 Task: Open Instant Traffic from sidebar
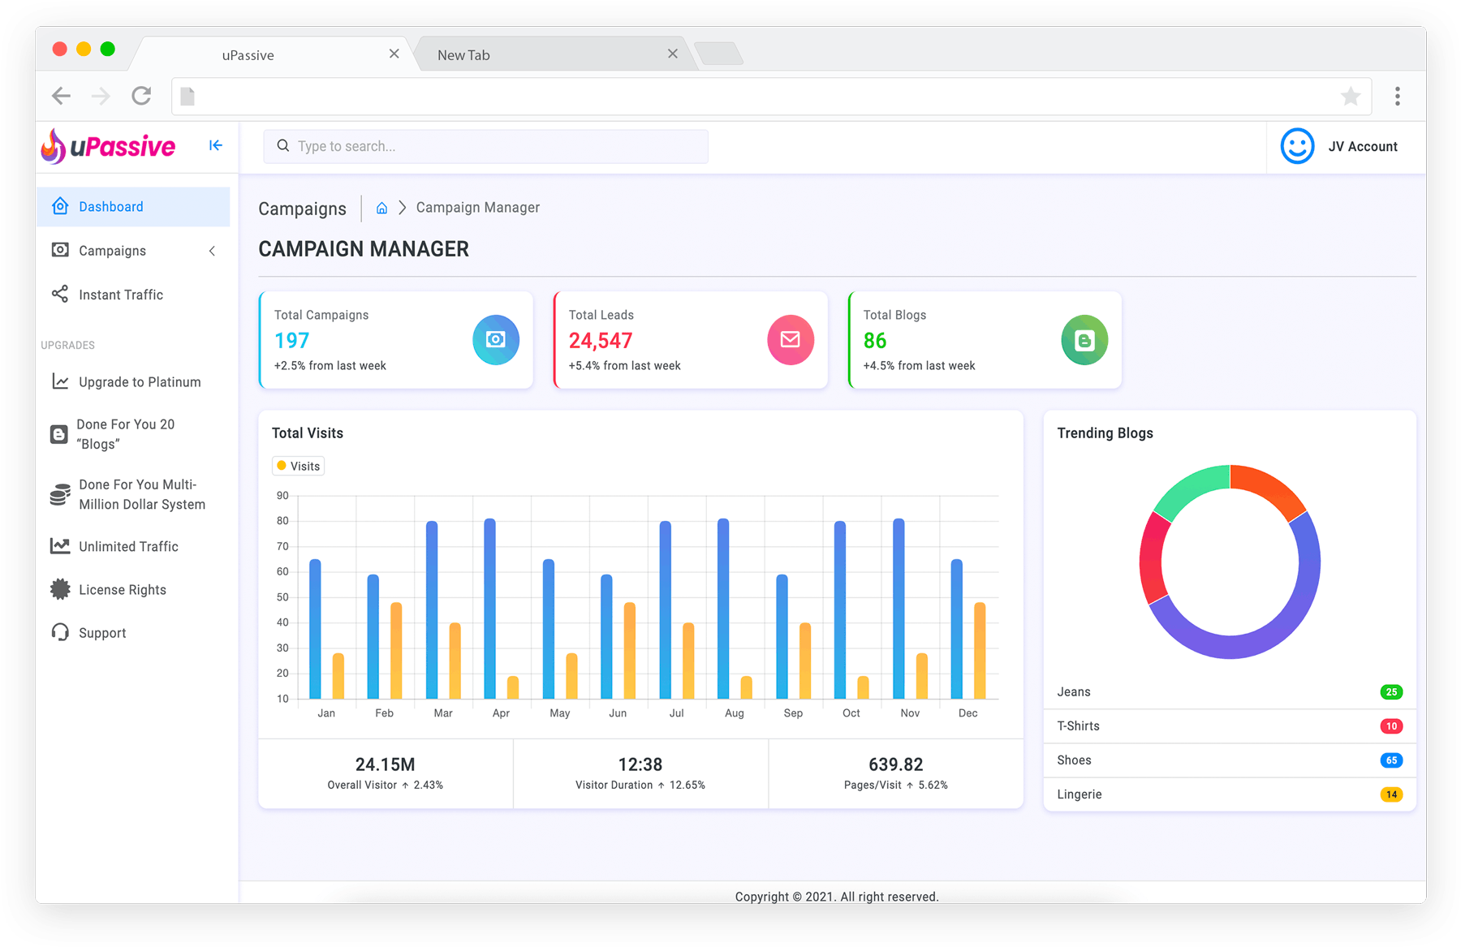point(120,295)
